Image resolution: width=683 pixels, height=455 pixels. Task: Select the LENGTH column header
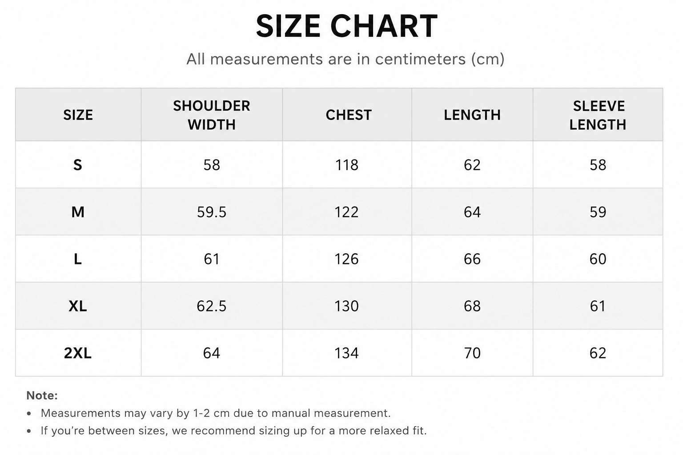(472, 115)
